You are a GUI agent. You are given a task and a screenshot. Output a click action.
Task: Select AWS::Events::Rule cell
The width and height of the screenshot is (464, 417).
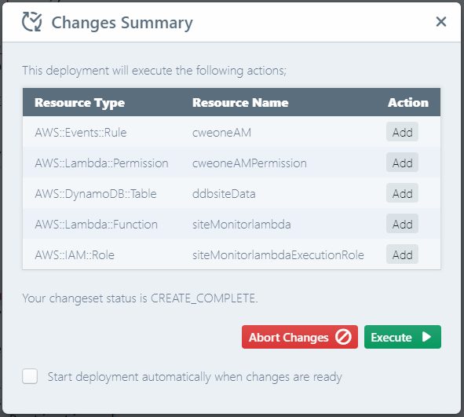[81, 132]
